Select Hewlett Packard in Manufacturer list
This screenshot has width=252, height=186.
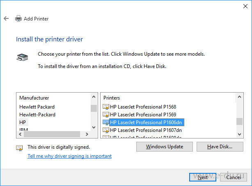click(x=37, y=107)
